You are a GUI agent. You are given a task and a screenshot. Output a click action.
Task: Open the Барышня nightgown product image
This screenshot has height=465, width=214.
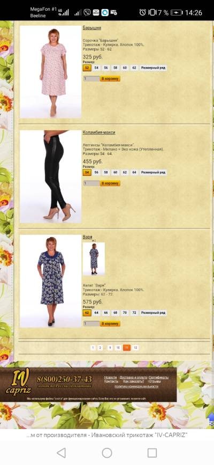click(51, 72)
